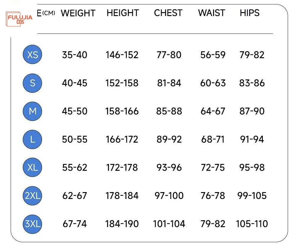Viewport: 296px width, 249px height.
Task: Click XL waist value 72-75
Action: point(213,167)
